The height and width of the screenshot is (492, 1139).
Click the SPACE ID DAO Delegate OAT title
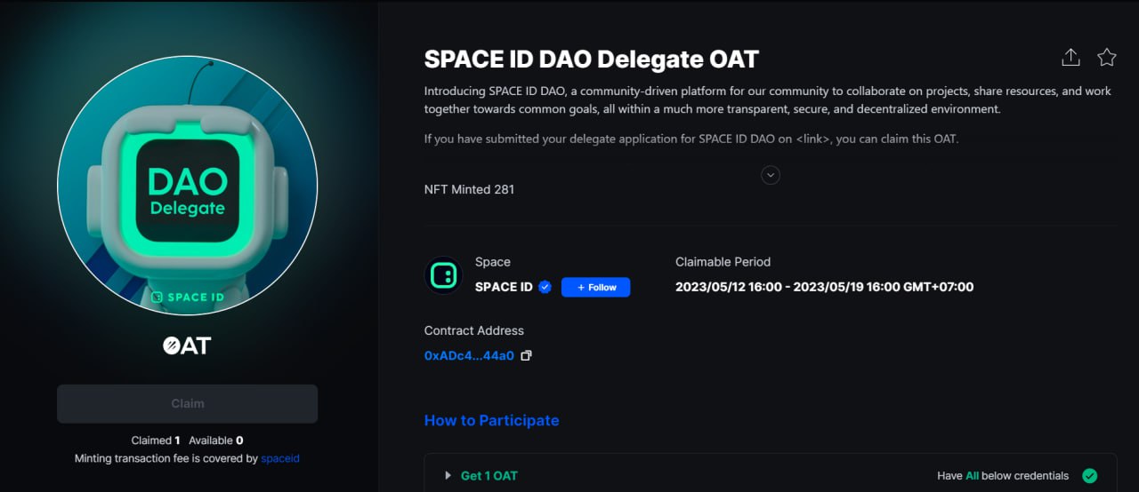(x=591, y=60)
